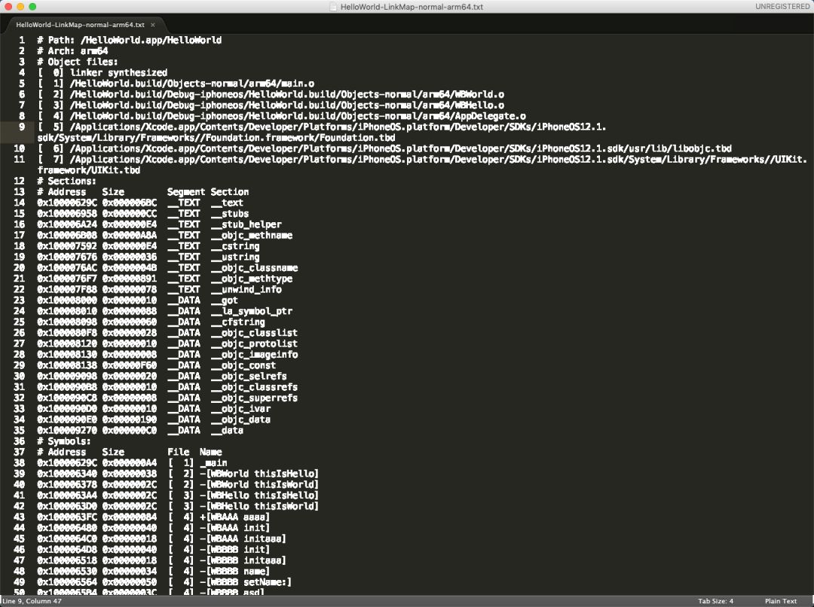Click the '-[WBWorld thisIsHello]' symbol

(x=259, y=474)
